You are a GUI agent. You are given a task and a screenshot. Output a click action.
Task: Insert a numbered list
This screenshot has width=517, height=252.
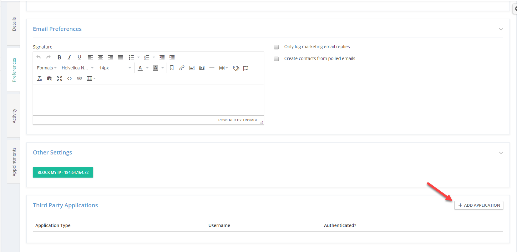147,57
